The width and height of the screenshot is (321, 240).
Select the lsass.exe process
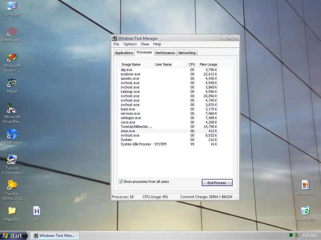coord(169,109)
